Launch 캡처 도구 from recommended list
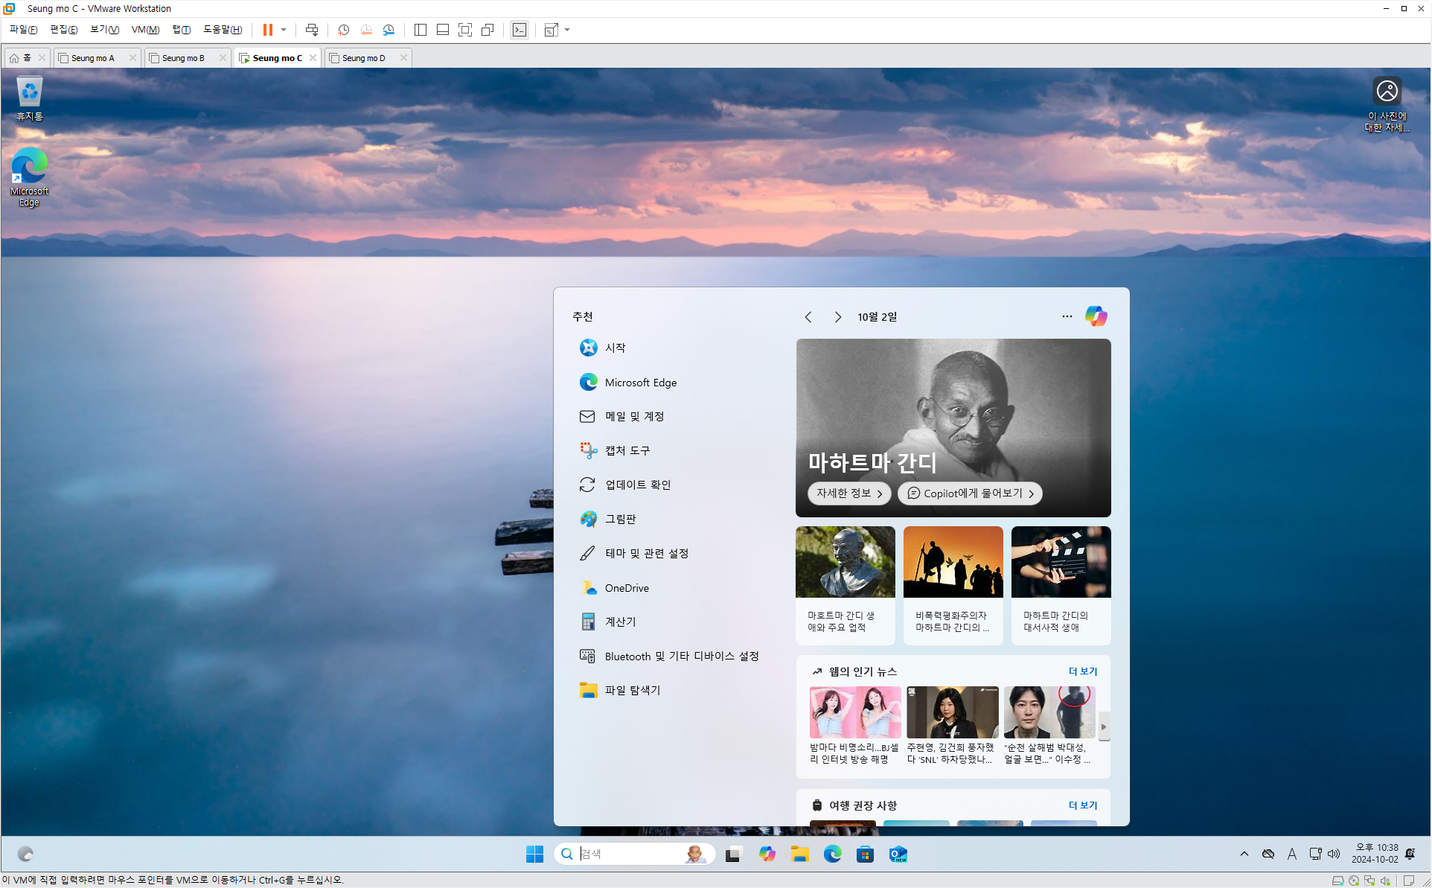 tap(627, 450)
